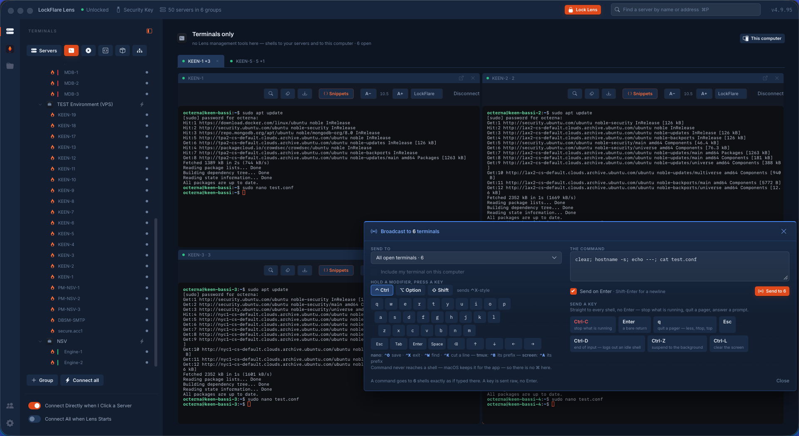This screenshot has width=799, height=436.
Task: Send the right arrow key to terminals
Action: [x=533, y=344]
